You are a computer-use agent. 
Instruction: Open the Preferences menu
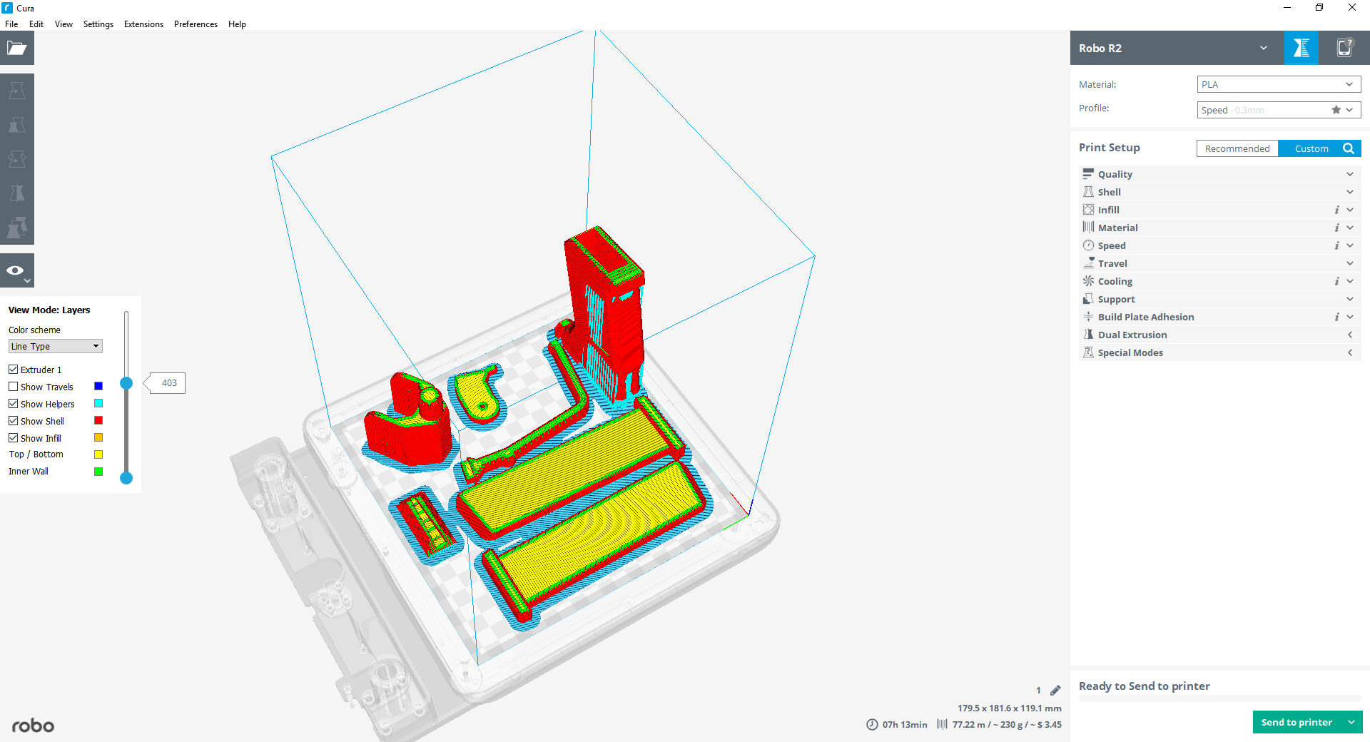(196, 24)
